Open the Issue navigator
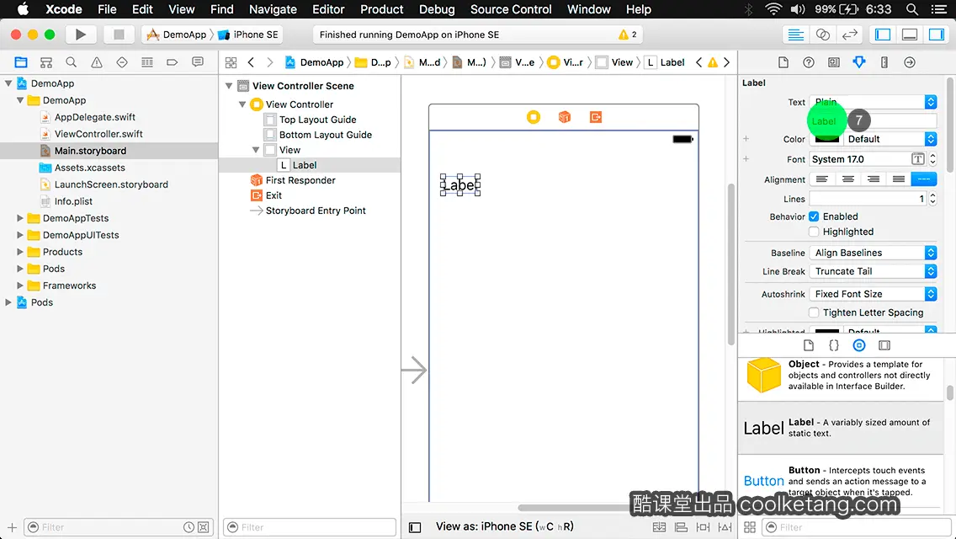This screenshot has width=956, height=539. 96,62
